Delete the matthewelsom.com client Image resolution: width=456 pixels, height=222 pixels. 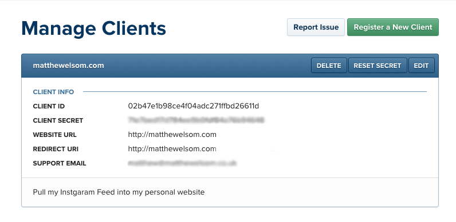329,66
